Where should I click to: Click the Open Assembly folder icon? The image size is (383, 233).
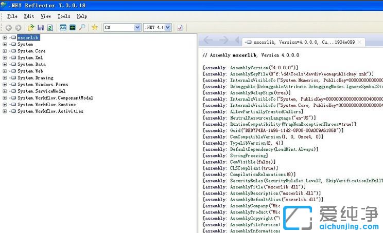(31, 27)
